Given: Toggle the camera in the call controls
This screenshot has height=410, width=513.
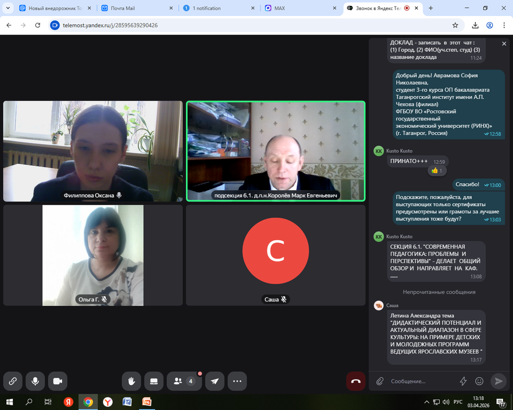Looking at the screenshot, I should tap(58, 381).
